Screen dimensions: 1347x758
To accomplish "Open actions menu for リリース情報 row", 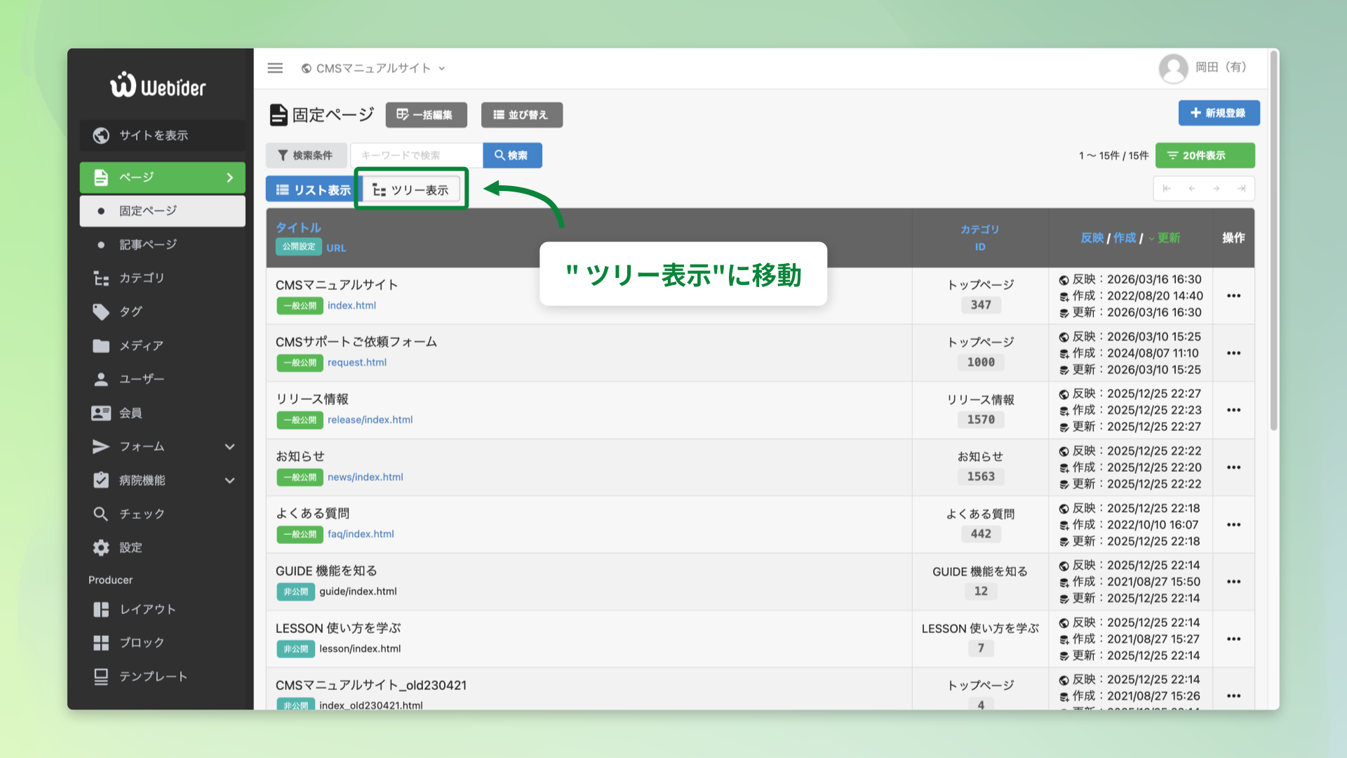I will tap(1233, 410).
